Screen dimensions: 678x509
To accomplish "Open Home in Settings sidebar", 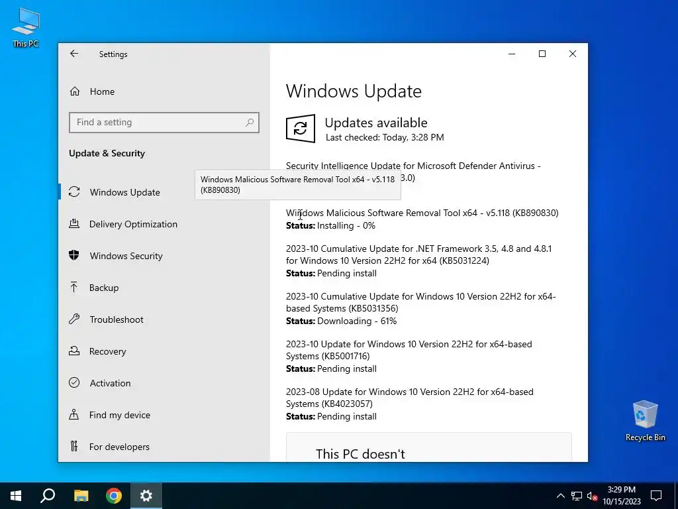I will [x=102, y=91].
